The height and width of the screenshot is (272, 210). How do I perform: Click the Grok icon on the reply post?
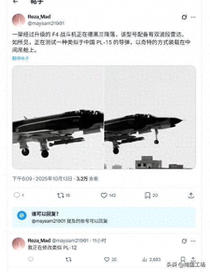[x=184, y=241]
